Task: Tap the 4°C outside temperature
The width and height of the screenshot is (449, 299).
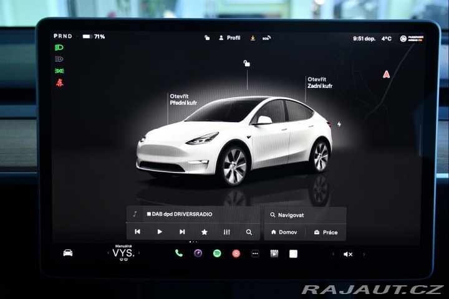Action: 386,39
